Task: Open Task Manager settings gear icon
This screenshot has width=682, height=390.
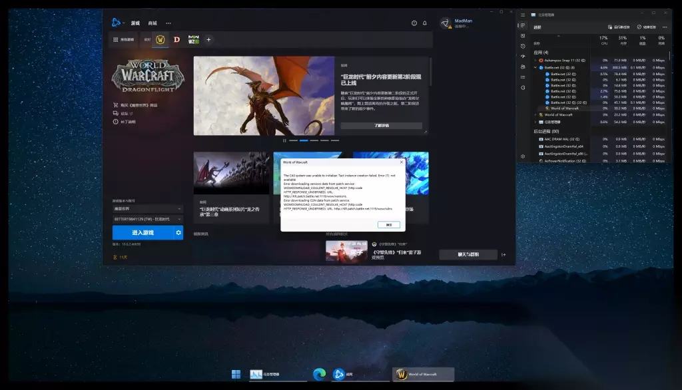Action: [523, 156]
